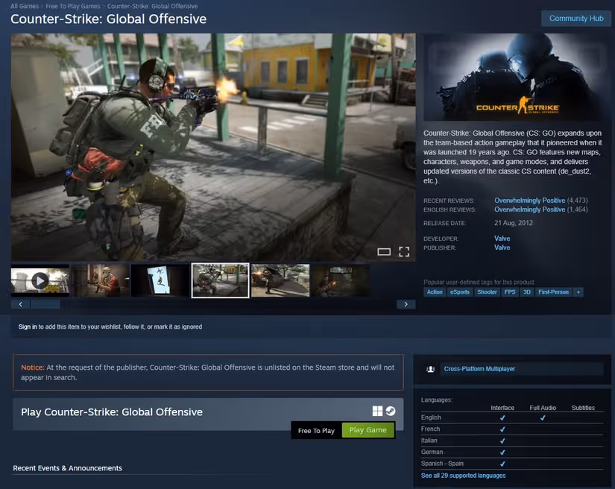Select the Shooter tag
The height and width of the screenshot is (489, 615).
pyautogui.click(x=487, y=292)
